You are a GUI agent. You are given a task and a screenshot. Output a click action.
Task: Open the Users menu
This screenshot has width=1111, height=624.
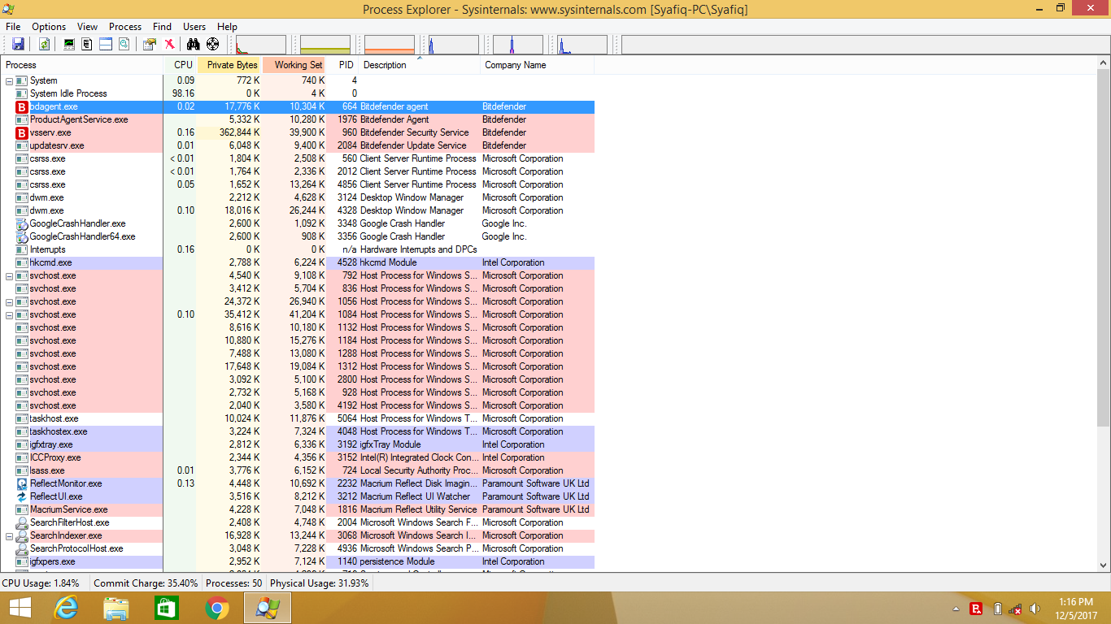(194, 27)
